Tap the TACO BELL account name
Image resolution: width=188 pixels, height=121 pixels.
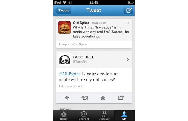(83, 57)
